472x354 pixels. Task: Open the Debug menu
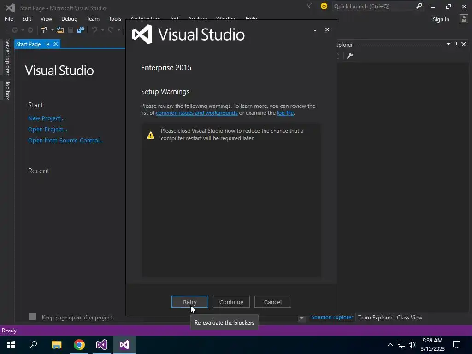point(69,18)
